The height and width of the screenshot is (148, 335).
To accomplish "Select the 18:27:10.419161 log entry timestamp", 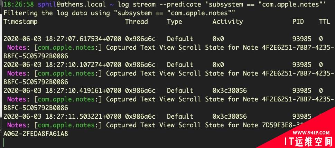I will click(62, 90).
